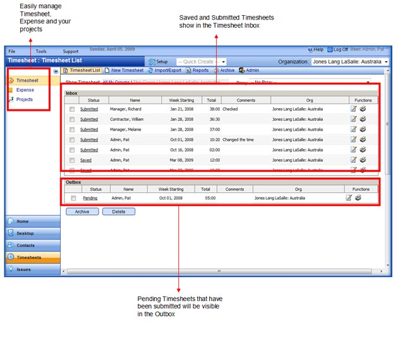Tick the Oct 01, 2008 inbox checkbox
Screen dimensions: 395x342
[x=72, y=140]
